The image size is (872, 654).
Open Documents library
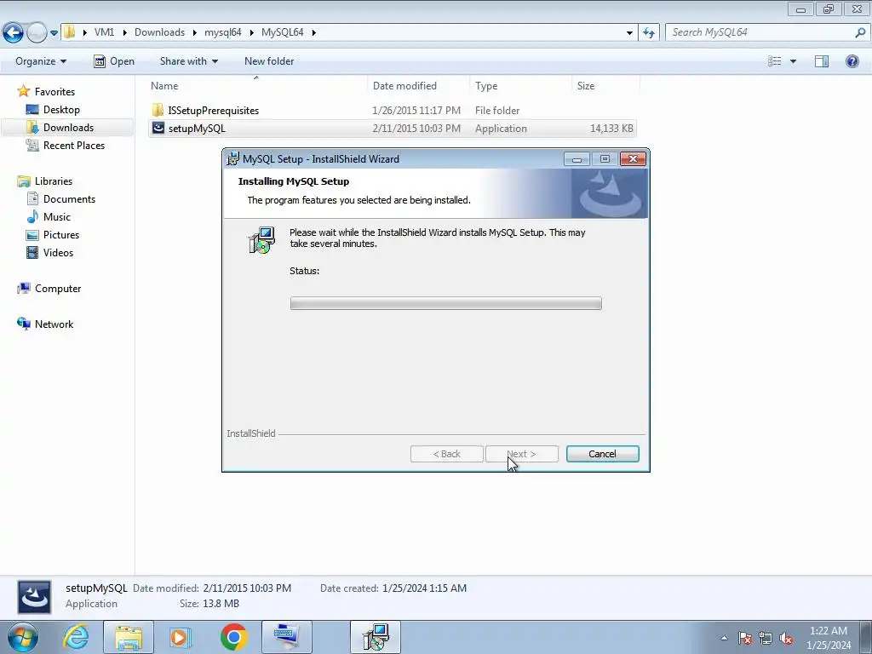[x=69, y=199]
